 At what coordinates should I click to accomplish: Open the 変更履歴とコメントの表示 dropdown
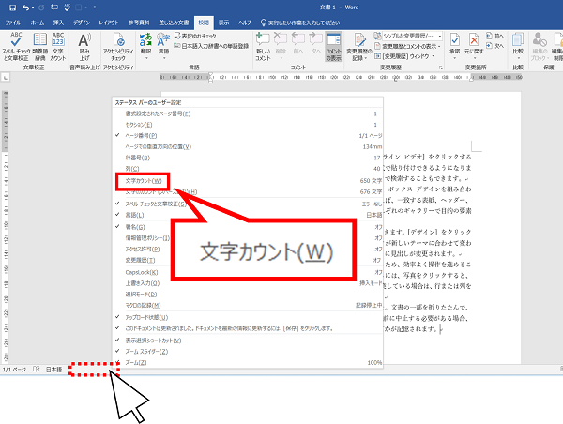[407, 46]
